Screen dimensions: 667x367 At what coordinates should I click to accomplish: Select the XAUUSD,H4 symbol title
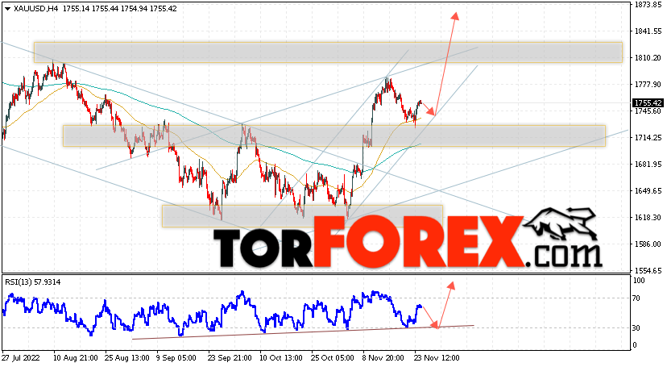click(35, 9)
